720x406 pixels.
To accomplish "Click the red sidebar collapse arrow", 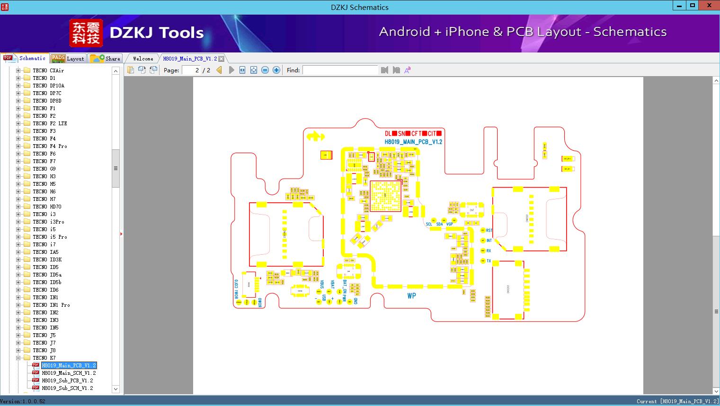I will coord(121,234).
